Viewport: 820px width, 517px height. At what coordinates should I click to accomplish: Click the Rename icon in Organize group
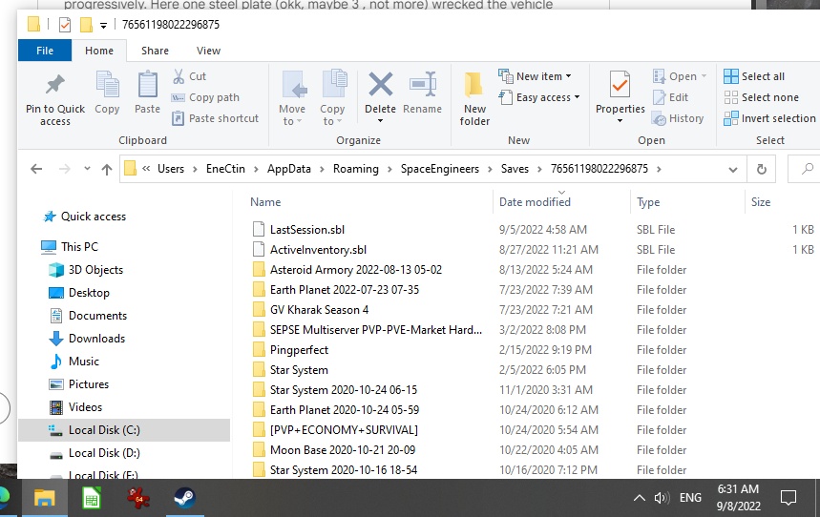point(423,84)
